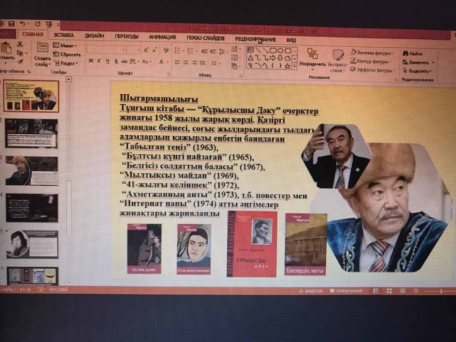Toggle bold formatting (Ж)
Screen dimensions: 456x342
pos(91,61)
